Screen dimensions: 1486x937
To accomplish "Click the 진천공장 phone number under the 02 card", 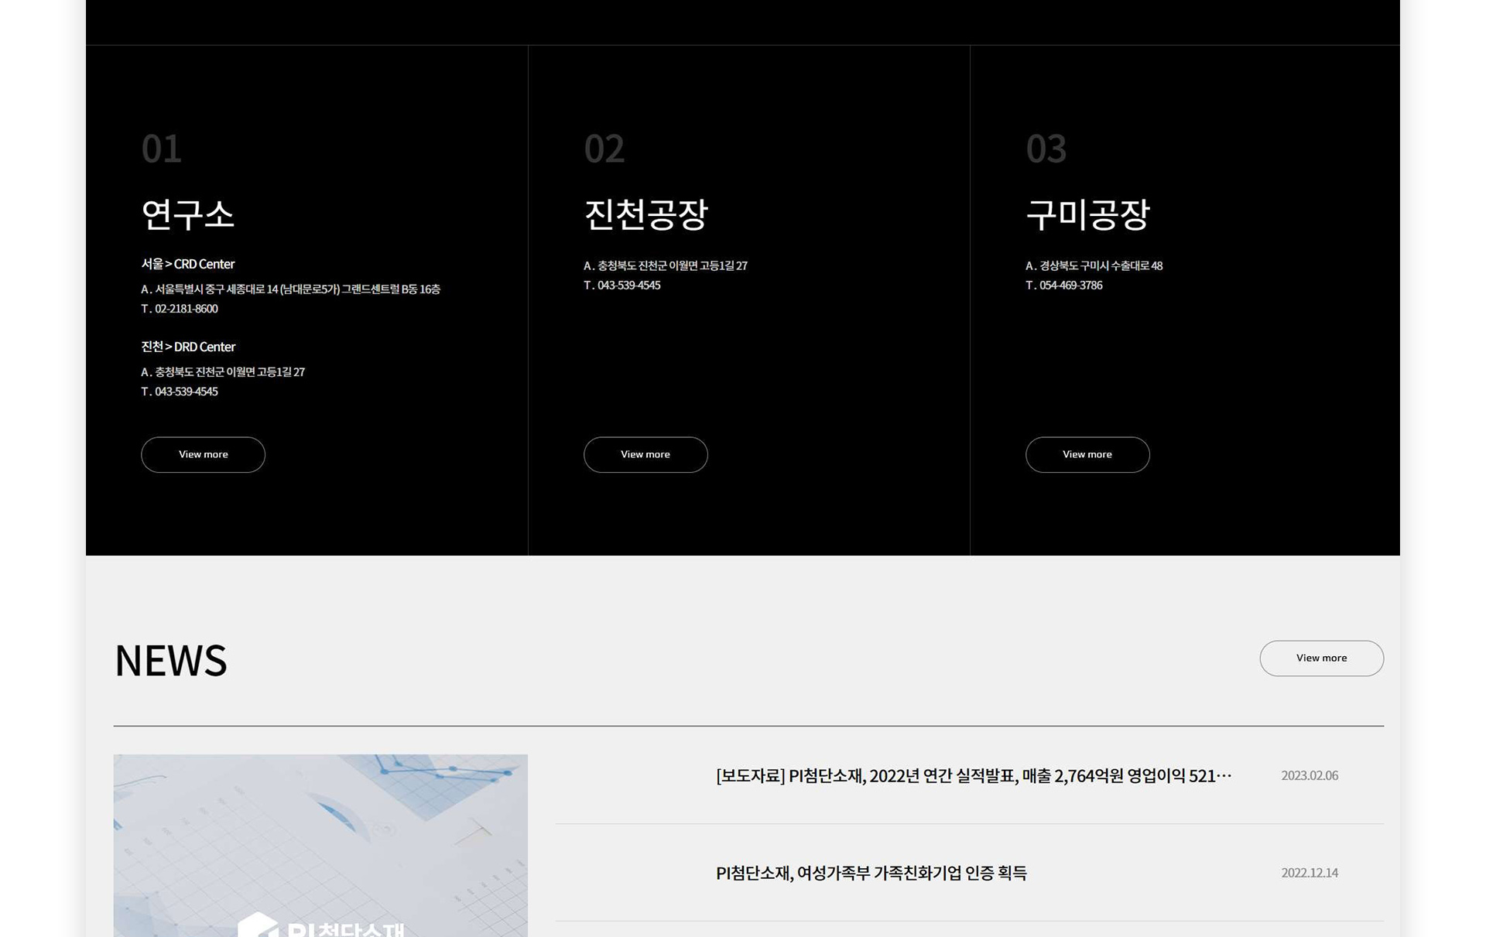I will [x=628, y=286].
